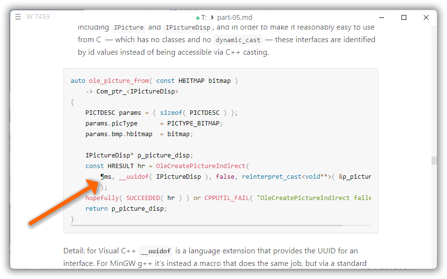Click params.picType in the code
The width and height of the screenshot is (447, 279).
click(111, 124)
